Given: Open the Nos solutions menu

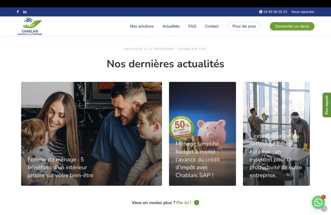Looking at the screenshot, I should coord(142,26).
